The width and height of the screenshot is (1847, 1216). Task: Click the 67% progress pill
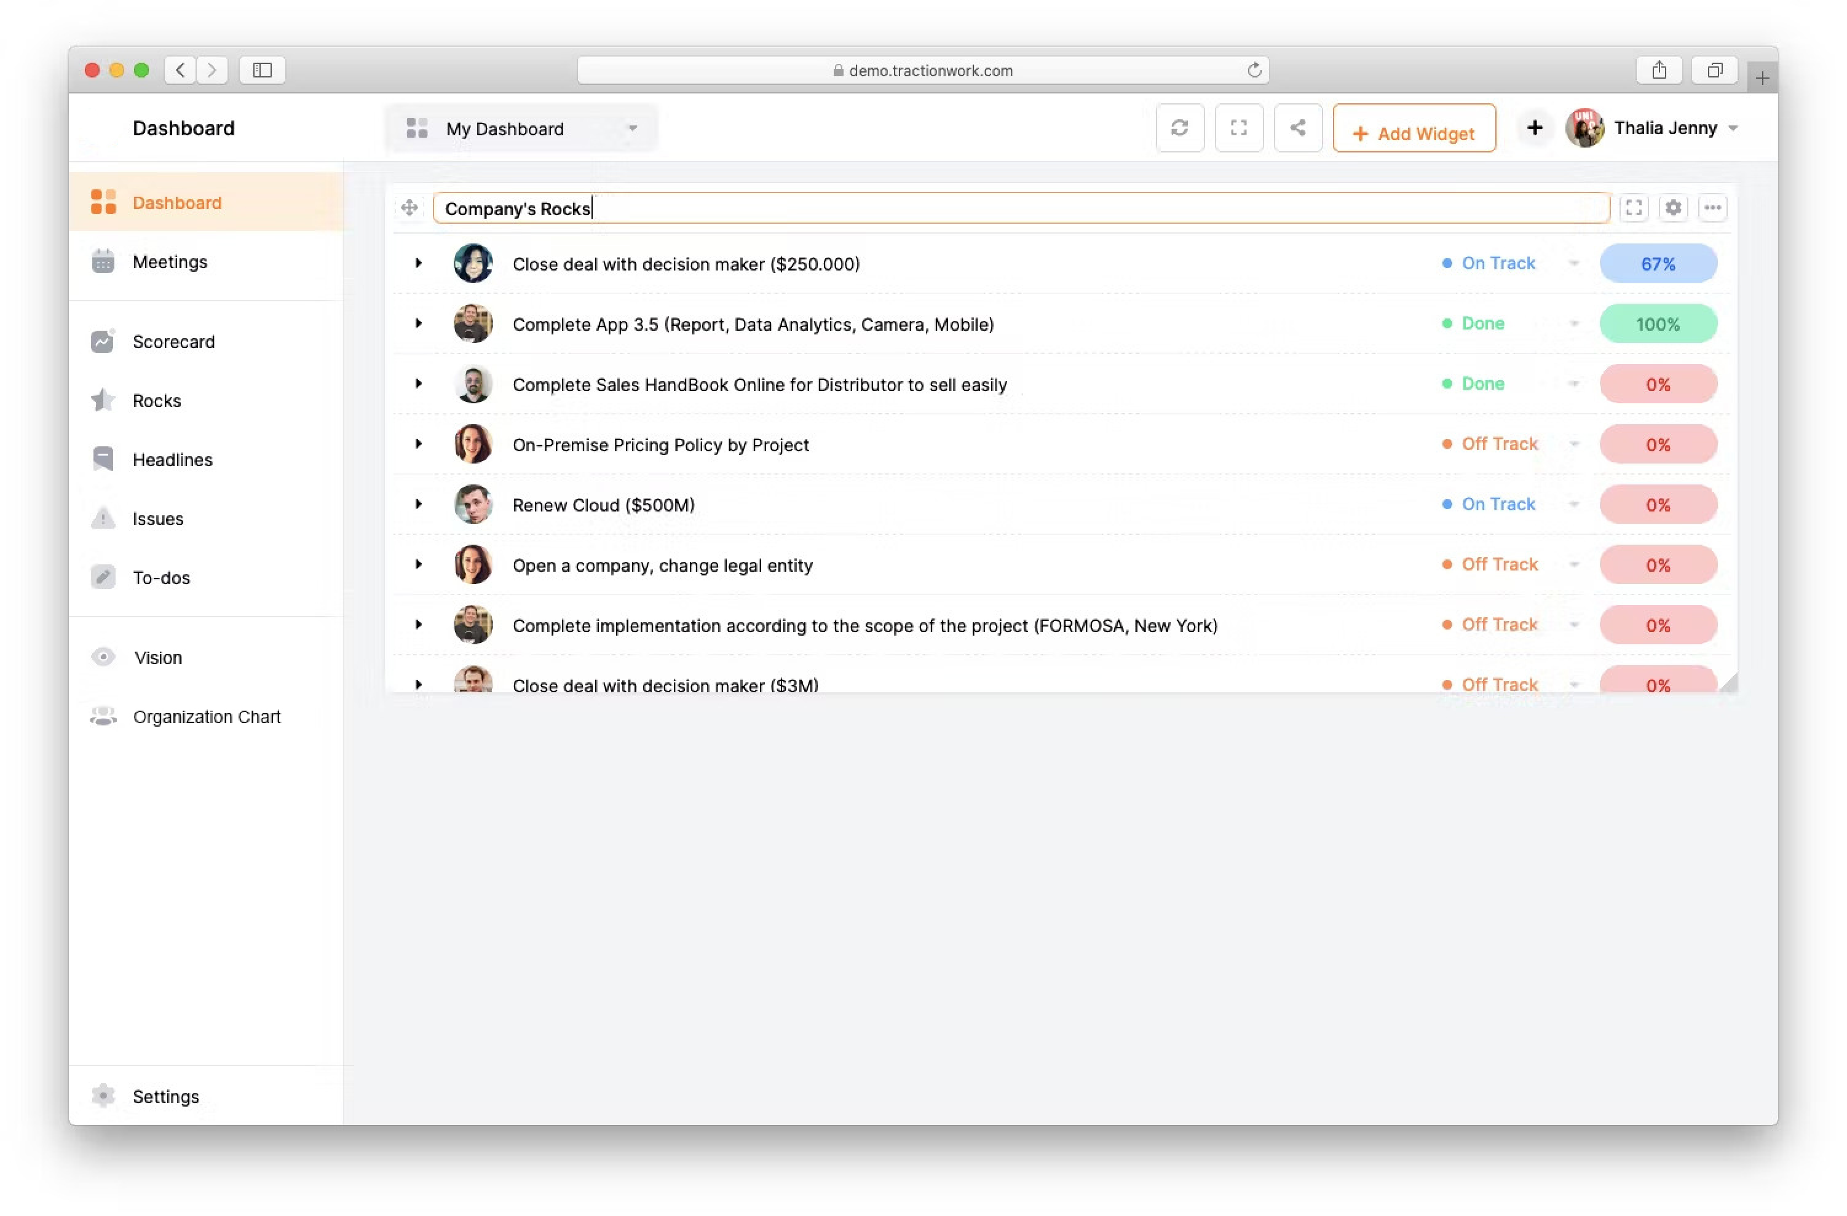[1657, 264]
